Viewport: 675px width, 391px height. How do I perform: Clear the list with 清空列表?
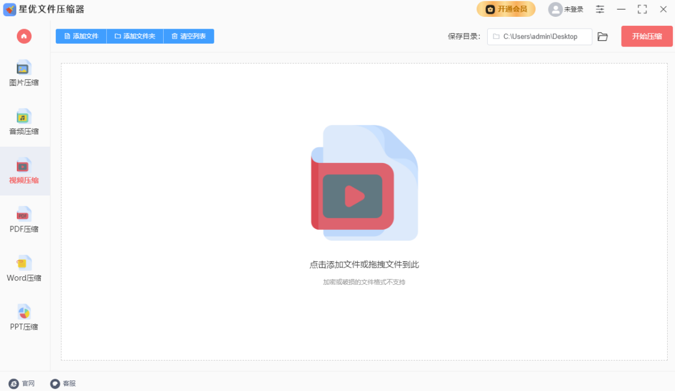tap(189, 36)
